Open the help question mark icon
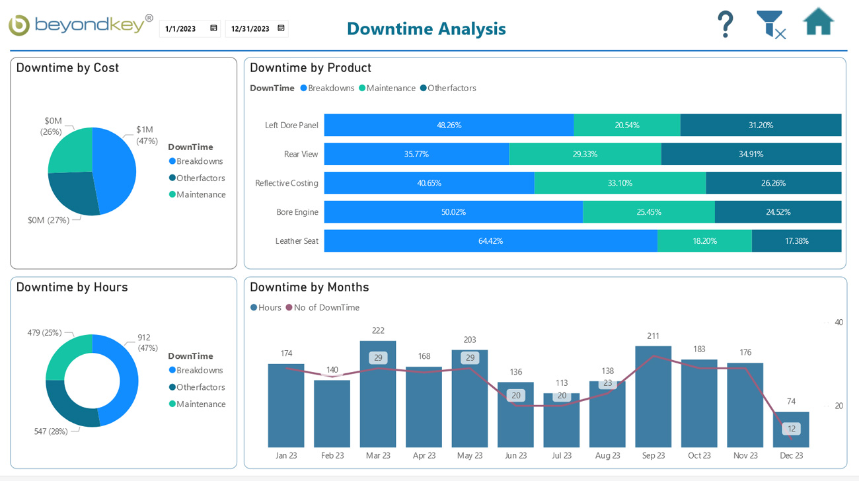Image resolution: width=859 pixels, height=481 pixels. pos(726,24)
